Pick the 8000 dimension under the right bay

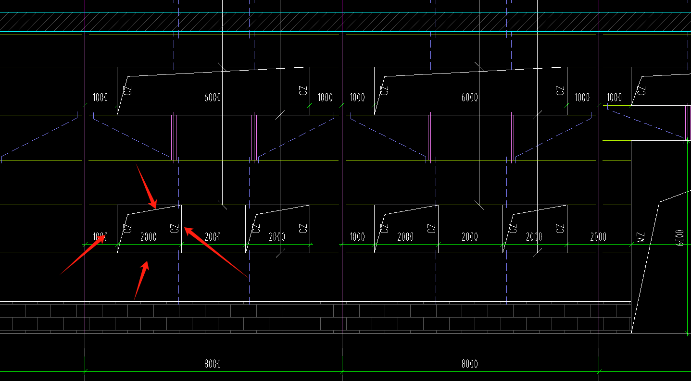(x=469, y=364)
